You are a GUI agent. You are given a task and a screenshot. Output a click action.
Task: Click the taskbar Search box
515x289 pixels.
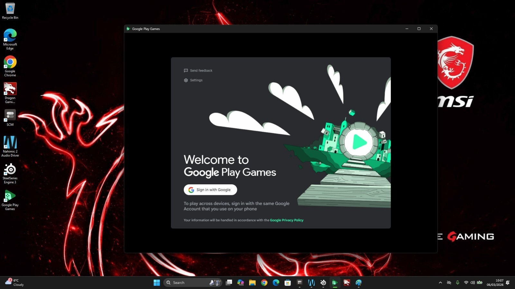[x=193, y=283]
